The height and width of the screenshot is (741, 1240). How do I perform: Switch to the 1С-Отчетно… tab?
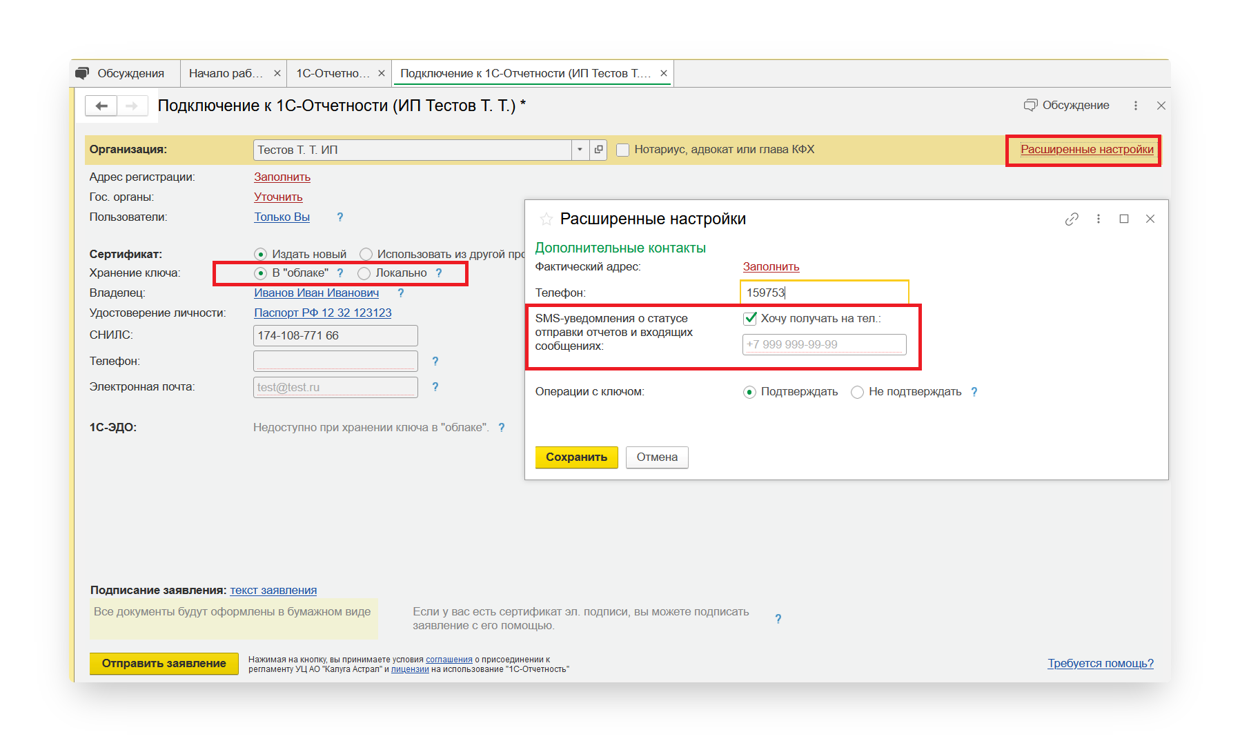coord(333,73)
